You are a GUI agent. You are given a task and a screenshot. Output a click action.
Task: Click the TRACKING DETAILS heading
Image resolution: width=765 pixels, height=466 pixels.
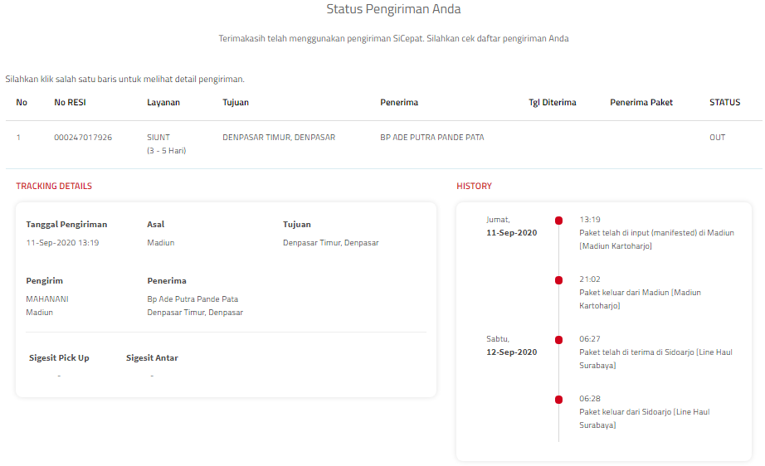coord(54,187)
